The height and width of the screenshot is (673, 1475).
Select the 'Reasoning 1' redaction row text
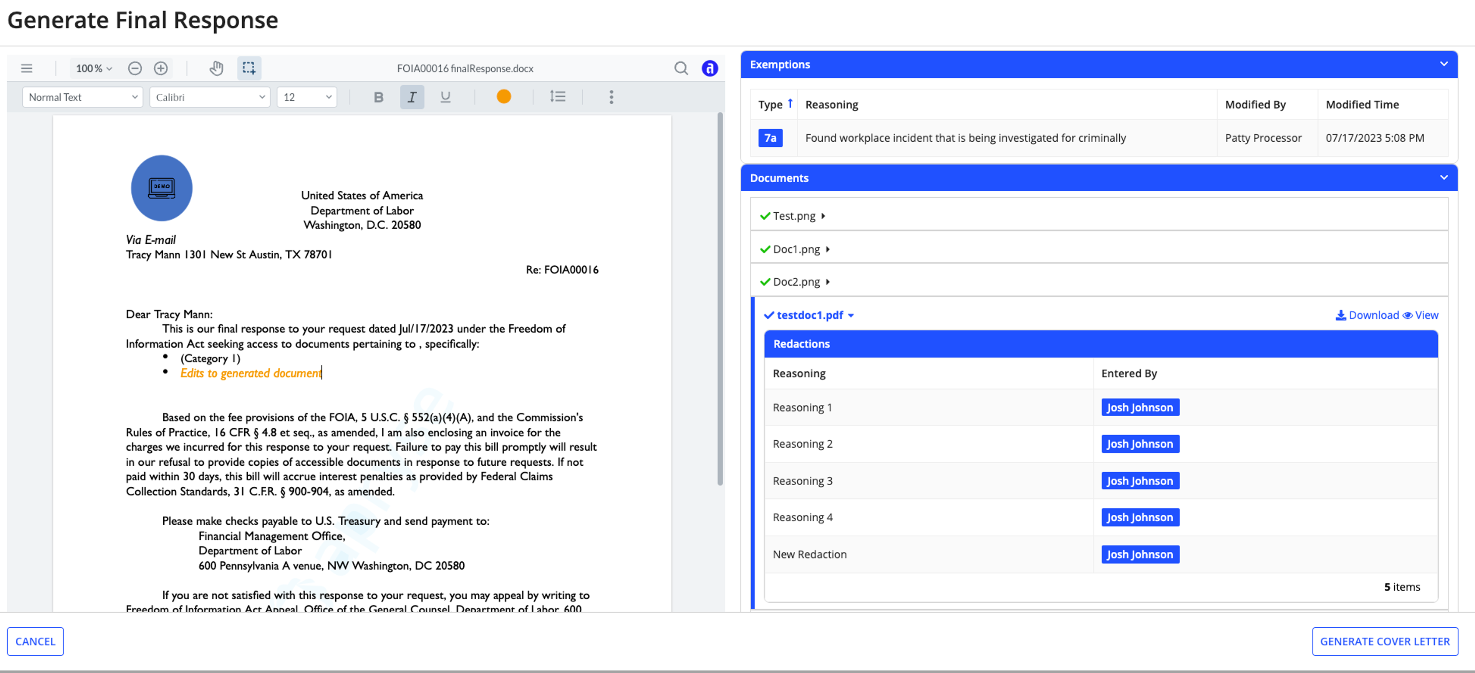[x=802, y=407]
